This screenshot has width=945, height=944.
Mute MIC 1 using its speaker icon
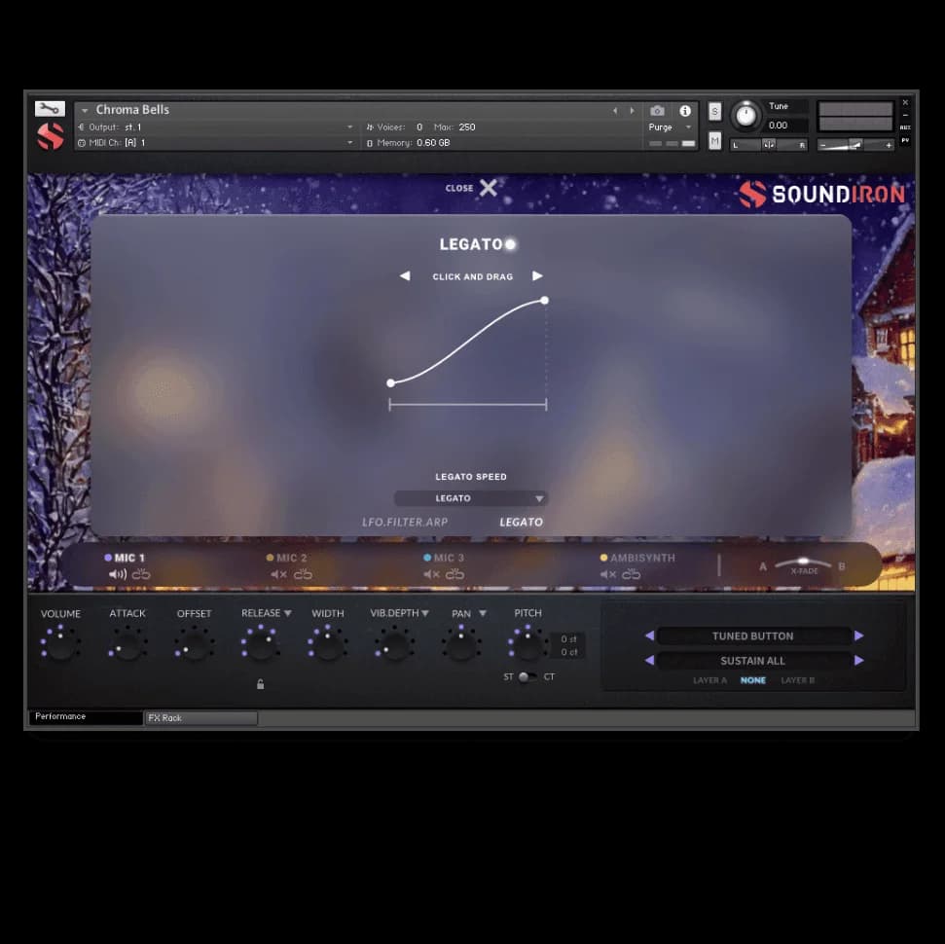[x=118, y=574]
